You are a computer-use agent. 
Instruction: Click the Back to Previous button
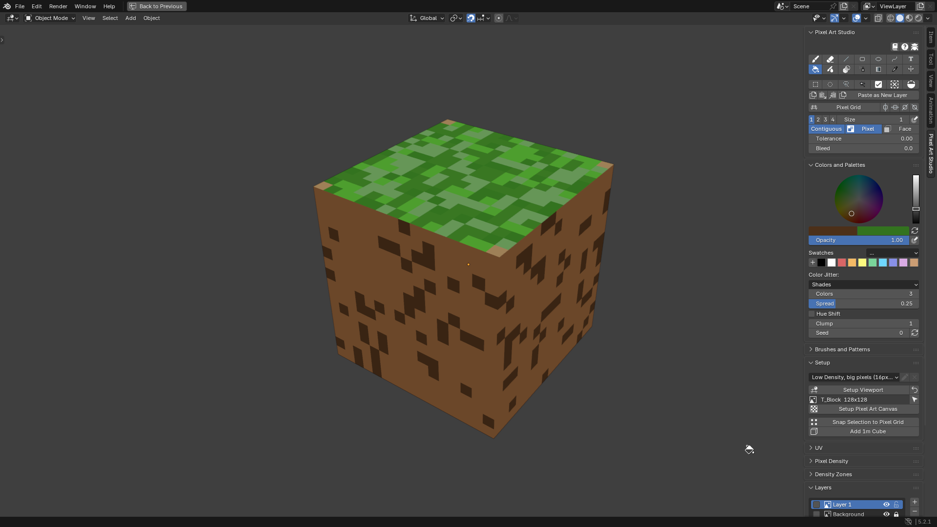157,6
